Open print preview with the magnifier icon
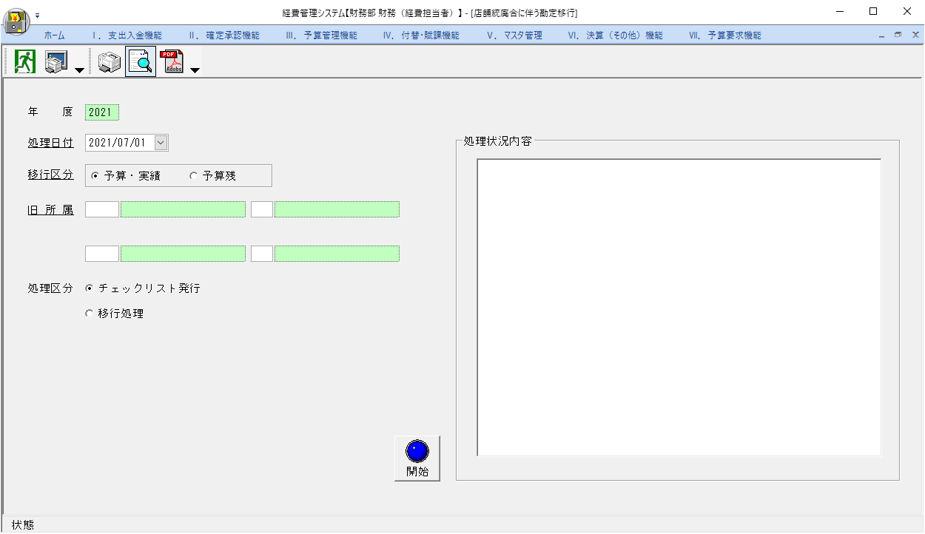Viewport: 925px width, 534px height. point(140,62)
